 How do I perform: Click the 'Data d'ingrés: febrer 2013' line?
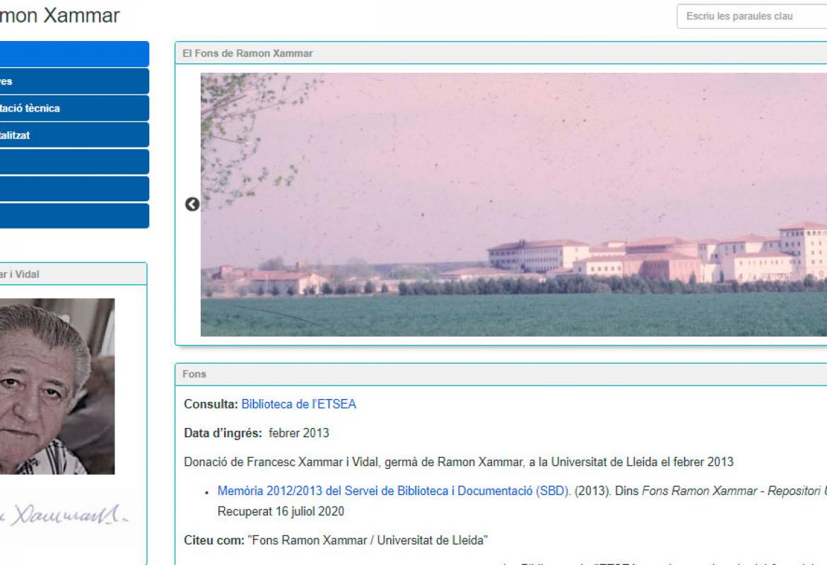[256, 433]
